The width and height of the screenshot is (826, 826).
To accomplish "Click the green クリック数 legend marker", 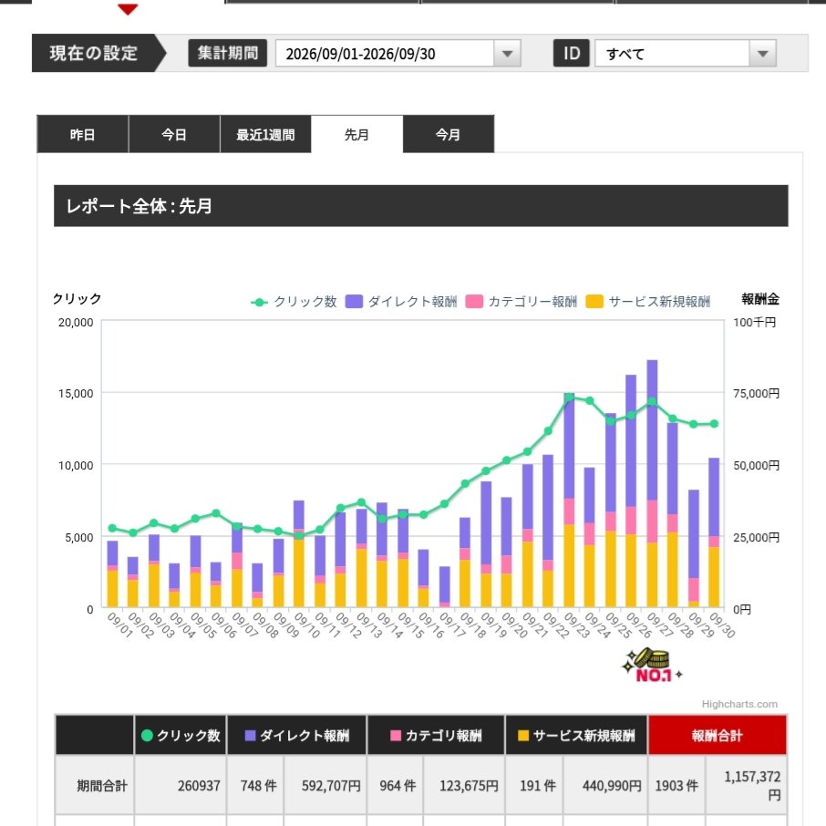I will point(259,302).
